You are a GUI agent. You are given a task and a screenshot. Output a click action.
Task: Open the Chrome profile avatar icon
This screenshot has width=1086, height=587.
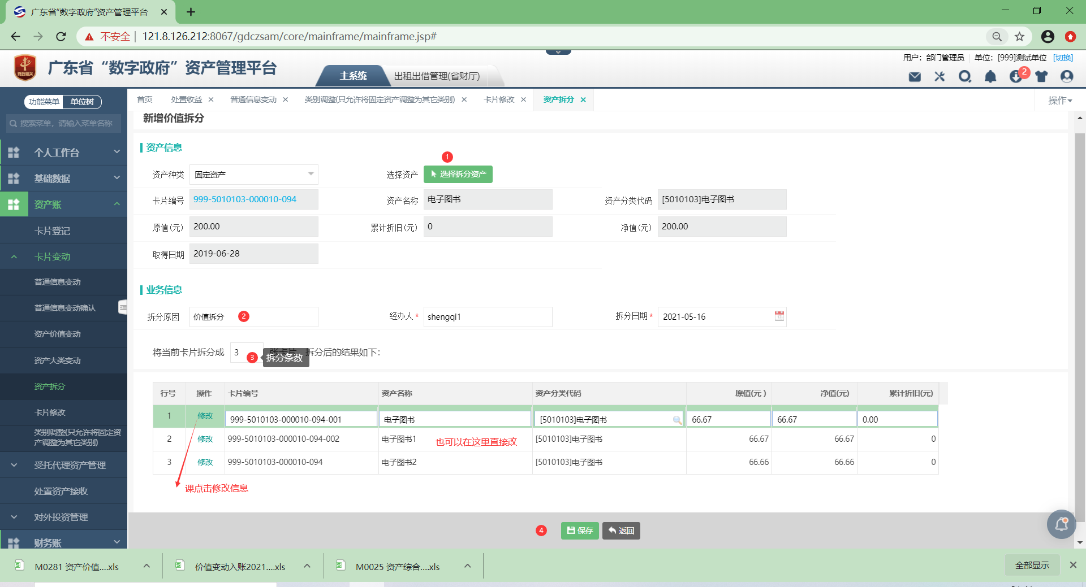(x=1048, y=37)
